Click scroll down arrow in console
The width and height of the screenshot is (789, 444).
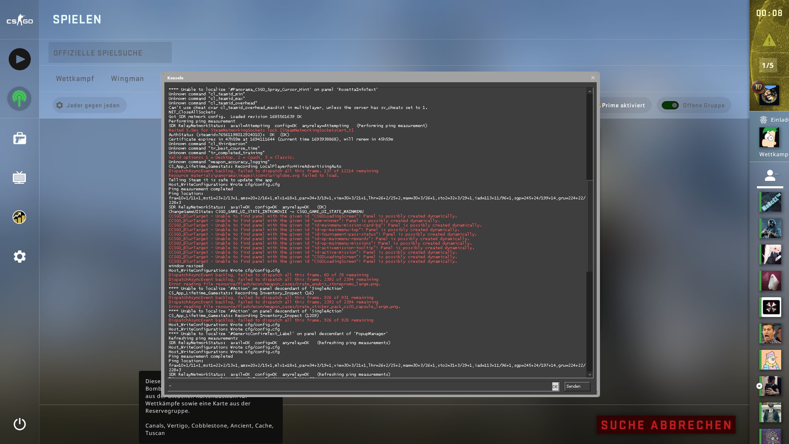590,375
